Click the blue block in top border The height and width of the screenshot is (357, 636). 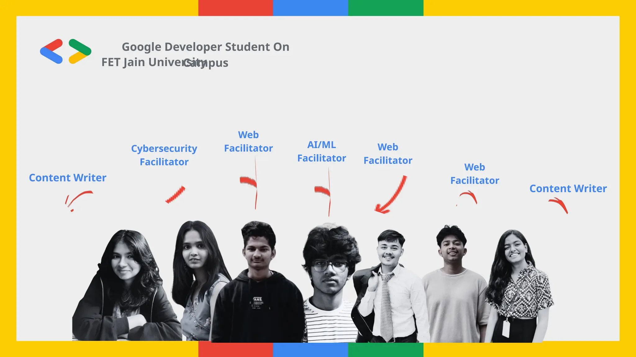point(310,8)
